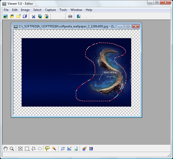Click the blue screen capture icon

click(x=78, y=16)
